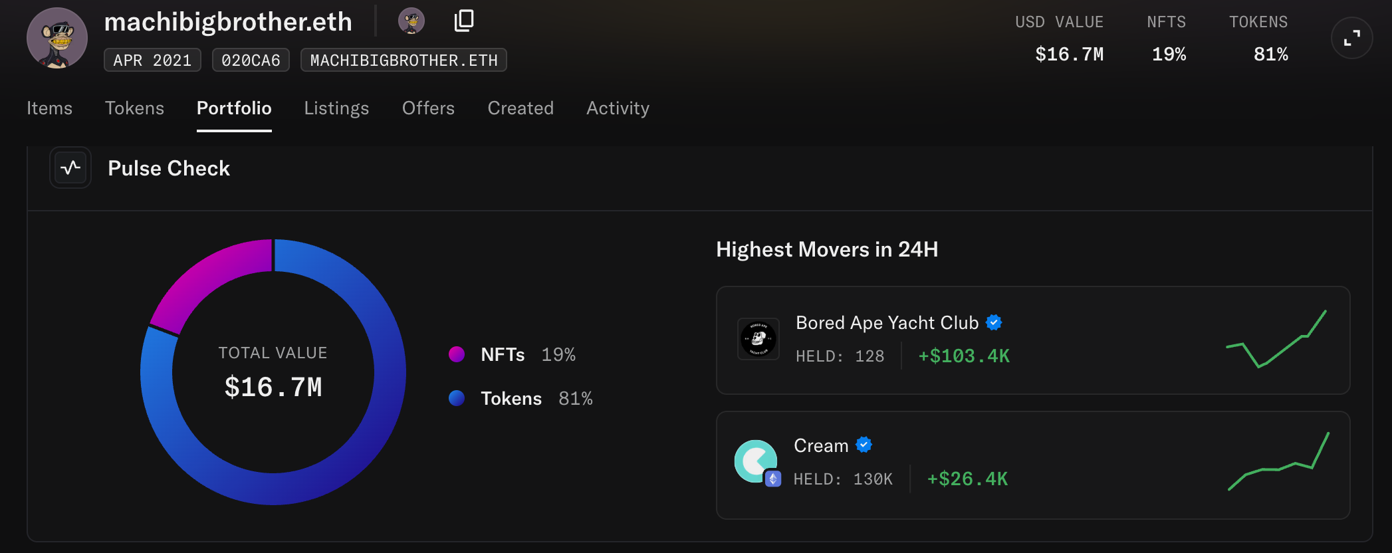Open the expand fullscreen icon button
This screenshot has width=1392, height=553.
pos(1351,39)
